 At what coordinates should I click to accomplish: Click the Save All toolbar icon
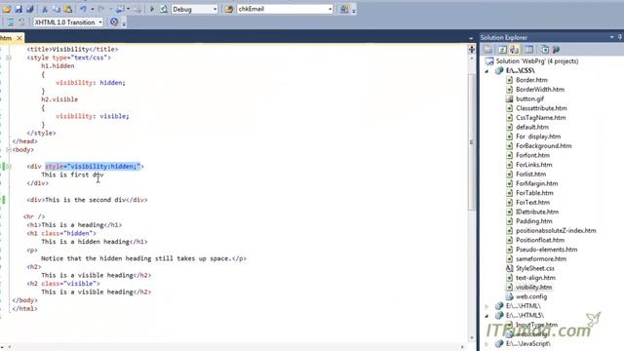click(x=30, y=9)
